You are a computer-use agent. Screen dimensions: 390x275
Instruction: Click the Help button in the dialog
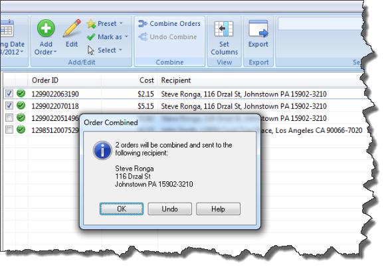click(x=218, y=209)
